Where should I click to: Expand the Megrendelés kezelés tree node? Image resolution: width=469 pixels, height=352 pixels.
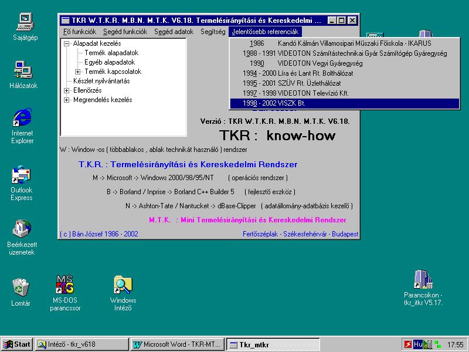coord(66,100)
